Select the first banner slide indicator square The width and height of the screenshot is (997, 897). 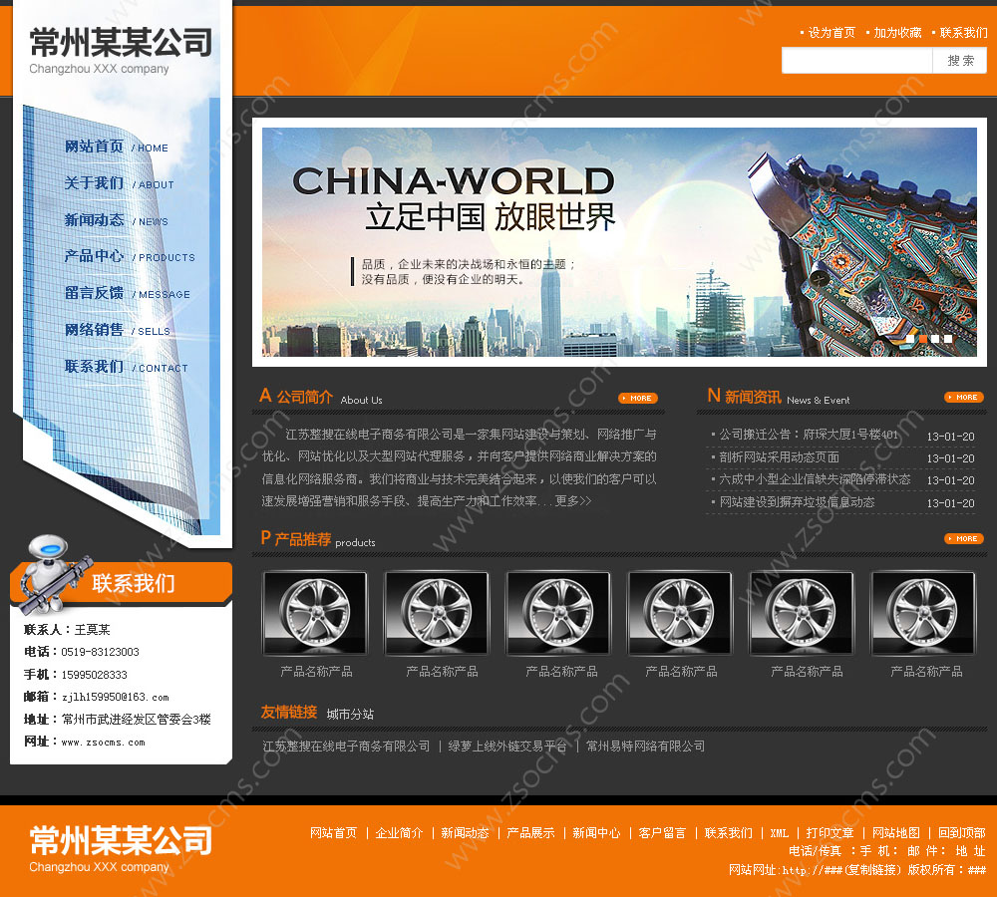pyautogui.click(x=908, y=339)
